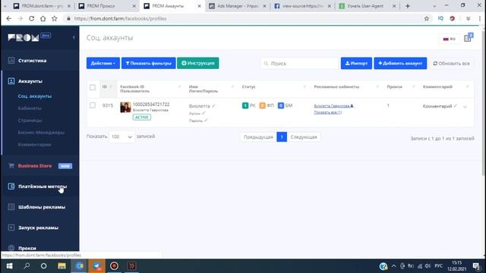Reload the page
486x273 pixels.
tap(31, 18)
